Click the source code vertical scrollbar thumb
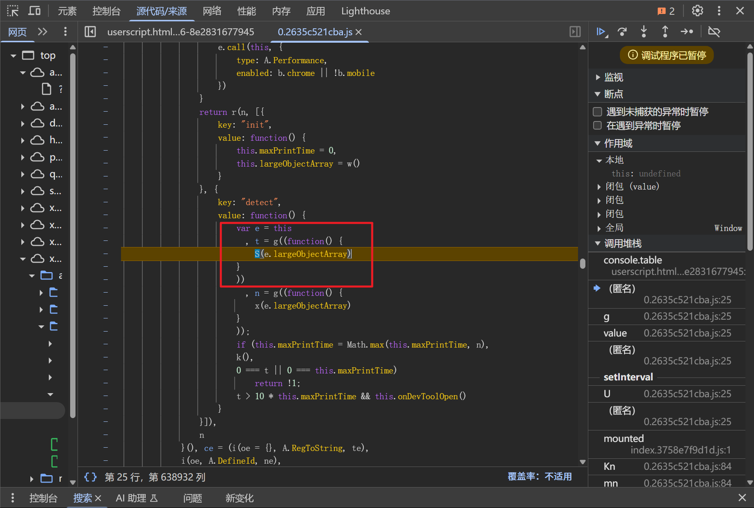This screenshot has width=754, height=508. tap(583, 263)
